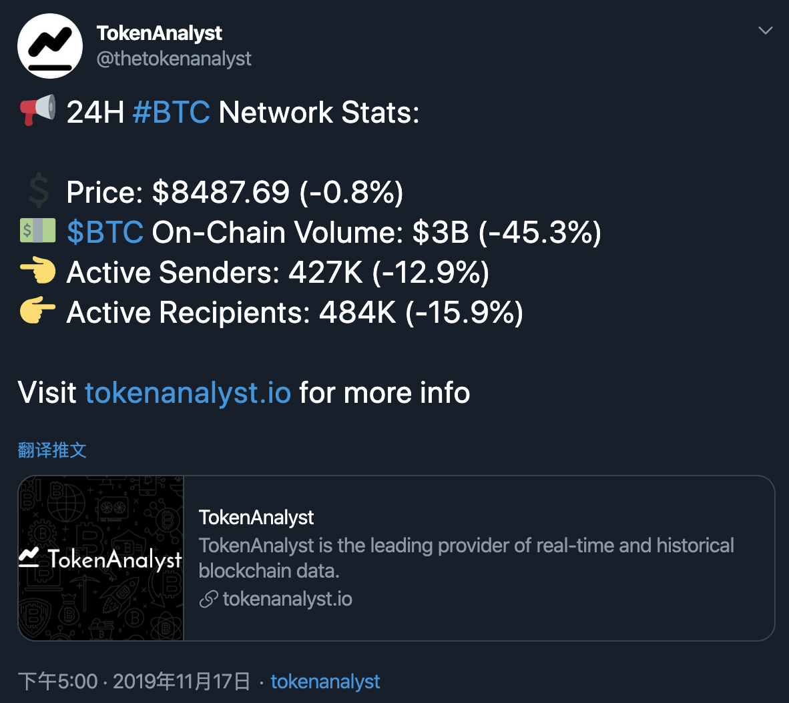The width and height of the screenshot is (789, 703).
Task: Click the TokenAnalyst profile avatar
Action: point(50,46)
